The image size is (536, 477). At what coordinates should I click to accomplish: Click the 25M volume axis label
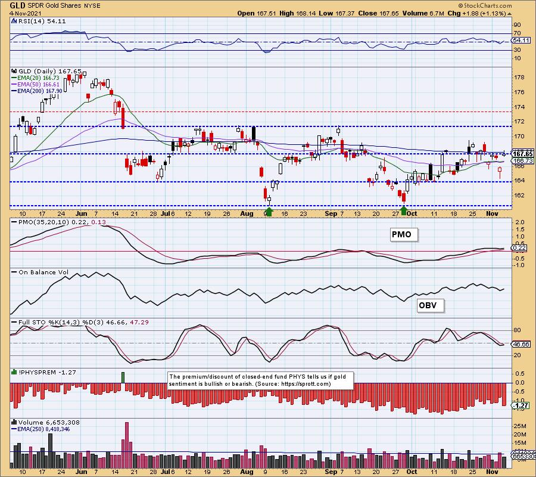pos(521,426)
